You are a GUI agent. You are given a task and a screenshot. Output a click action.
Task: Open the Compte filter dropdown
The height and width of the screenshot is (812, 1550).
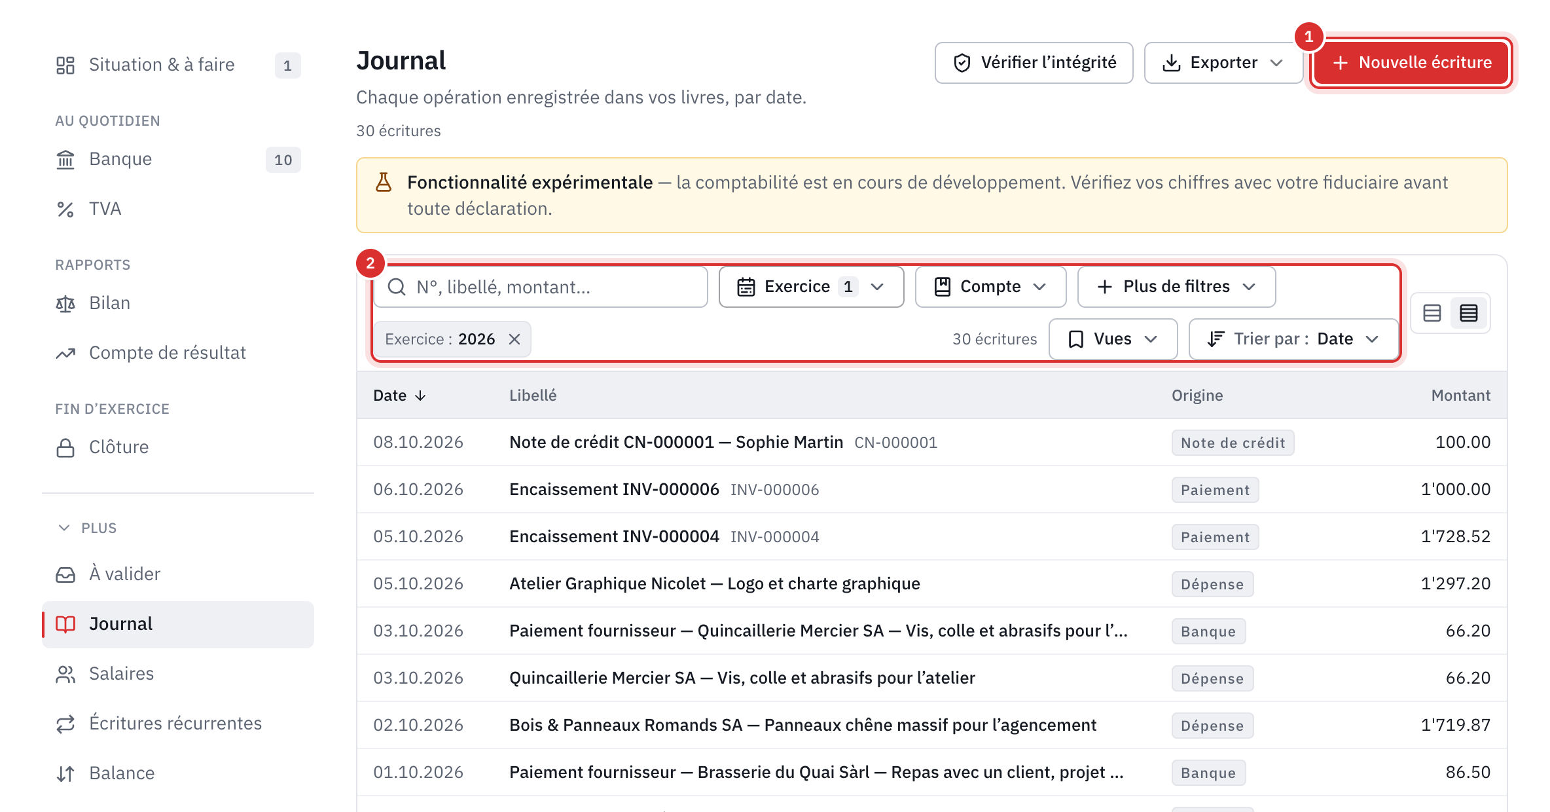tap(990, 287)
